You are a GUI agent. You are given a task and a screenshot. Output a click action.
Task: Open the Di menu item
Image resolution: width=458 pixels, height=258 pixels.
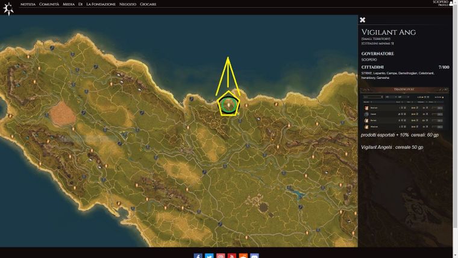click(80, 4)
